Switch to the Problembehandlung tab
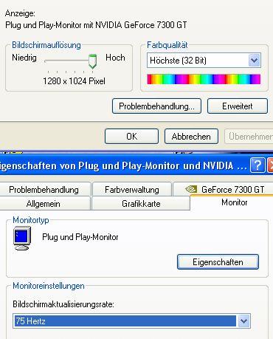 pos(45,189)
